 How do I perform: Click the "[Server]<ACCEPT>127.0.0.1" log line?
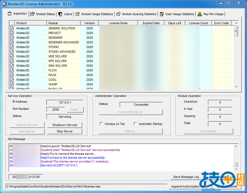[59, 165]
